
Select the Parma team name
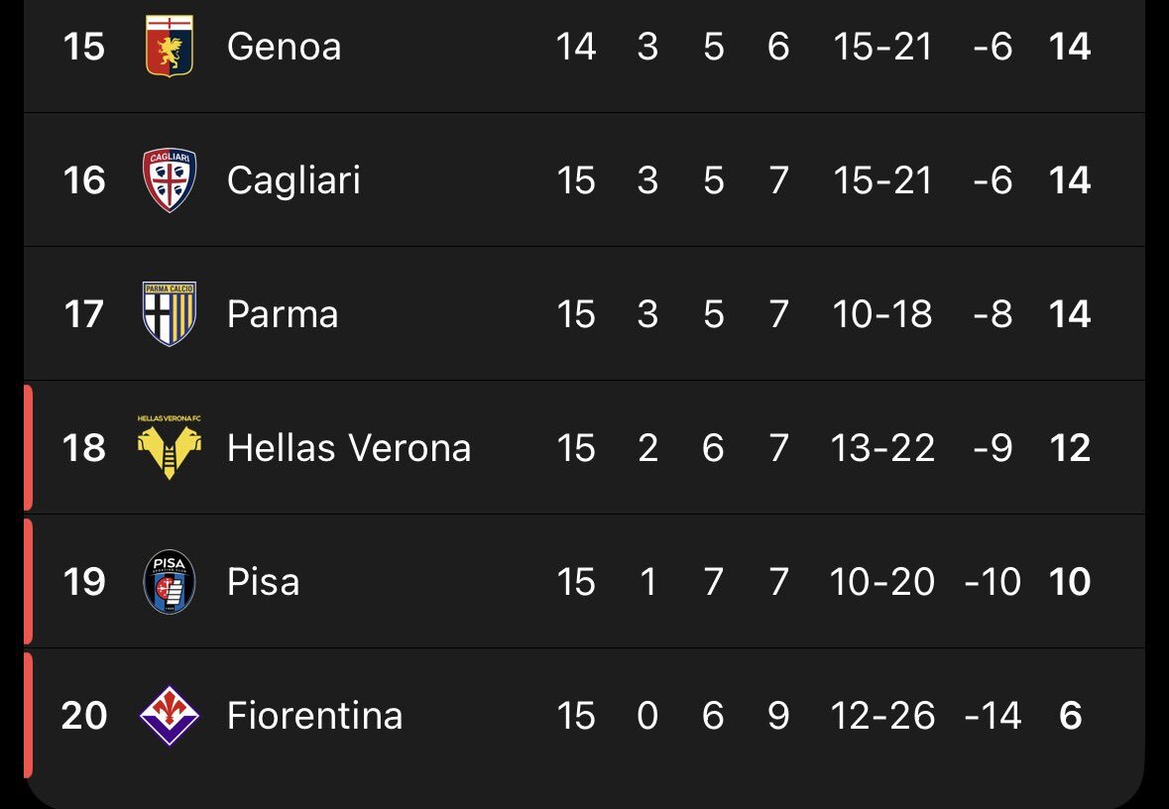click(283, 314)
